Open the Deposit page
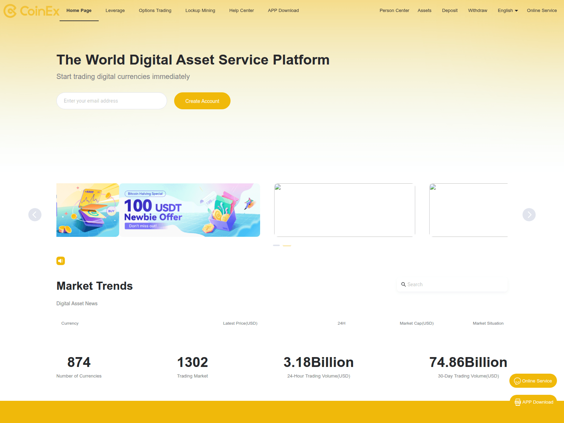This screenshot has width=564, height=423. 449,11
